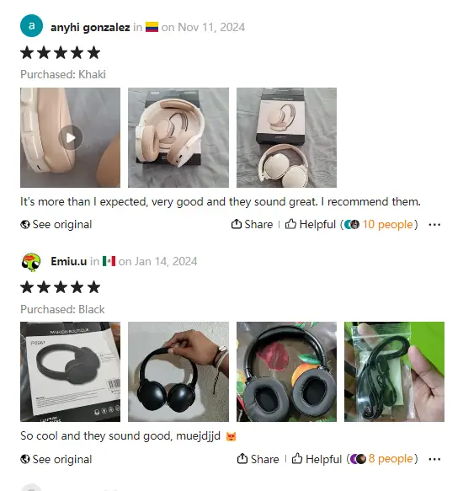Click anyhi gonzalez's teal avatar
Viewport: 463px width, 491px height.
pyautogui.click(x=32, y=26)
